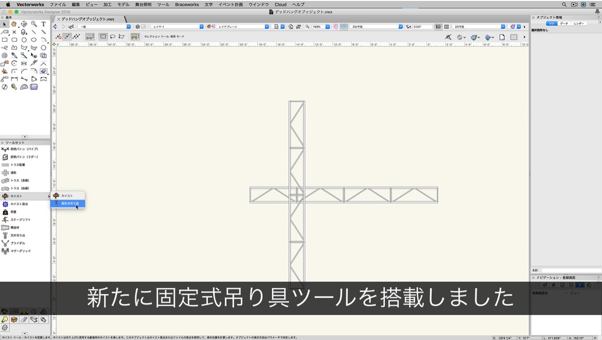The width and height of the screenshot is (602, 340).
Task: Select the ブライダル tool
Action: (17, 243)
